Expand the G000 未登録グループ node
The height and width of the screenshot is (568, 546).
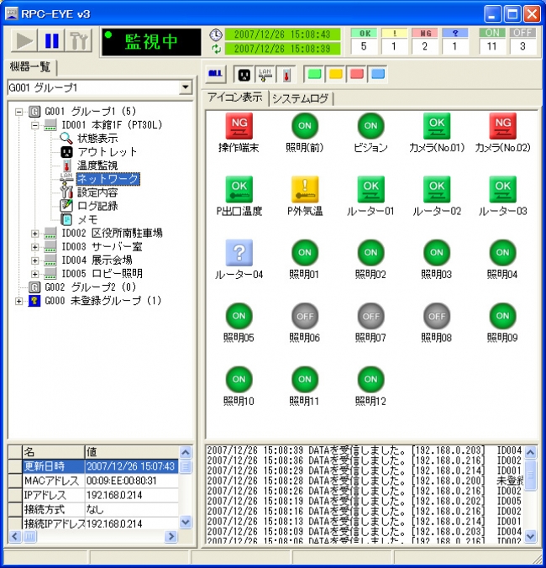(x=19, y=300)
